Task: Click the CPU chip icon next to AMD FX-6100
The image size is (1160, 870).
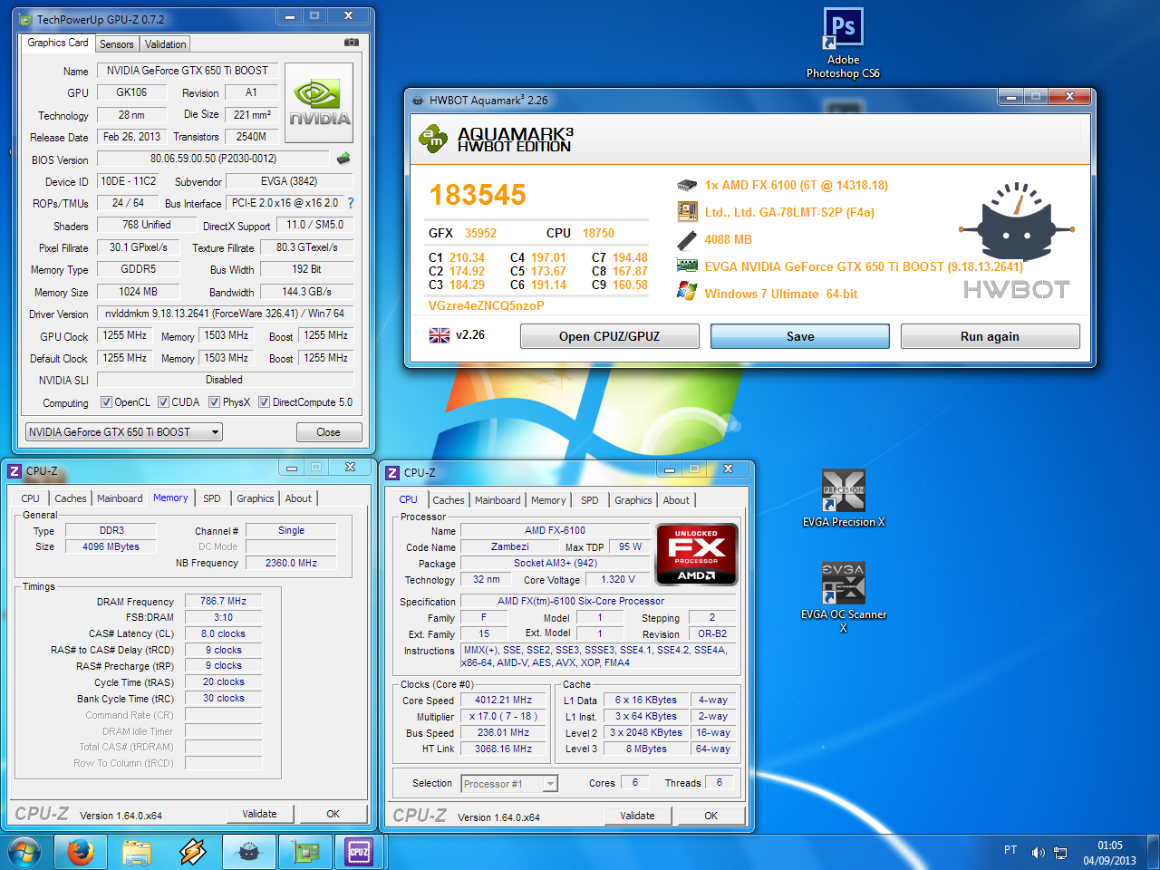Action: 687,185
